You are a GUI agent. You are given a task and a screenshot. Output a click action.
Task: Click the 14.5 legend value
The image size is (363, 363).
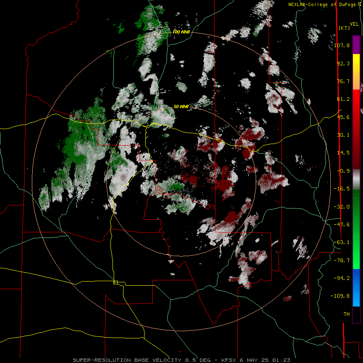coord(343,153)
